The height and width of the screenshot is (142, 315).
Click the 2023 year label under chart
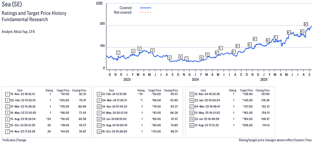tap(127, 80)
